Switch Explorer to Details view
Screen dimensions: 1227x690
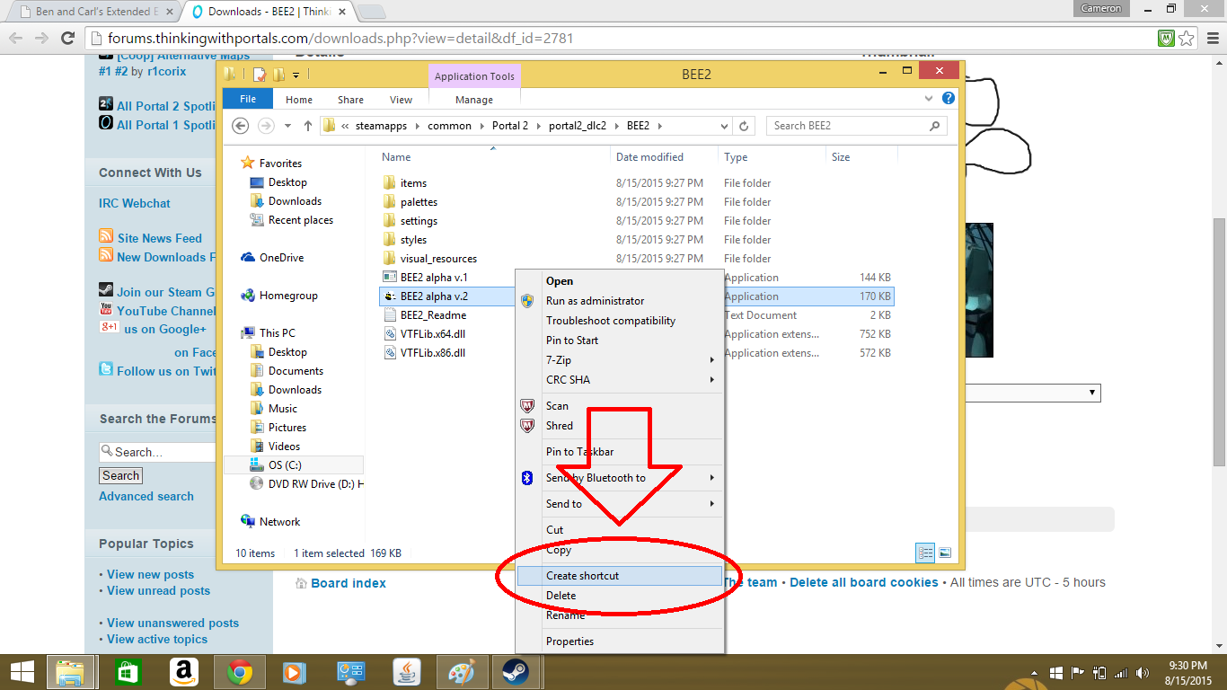(x=925, y=553)
